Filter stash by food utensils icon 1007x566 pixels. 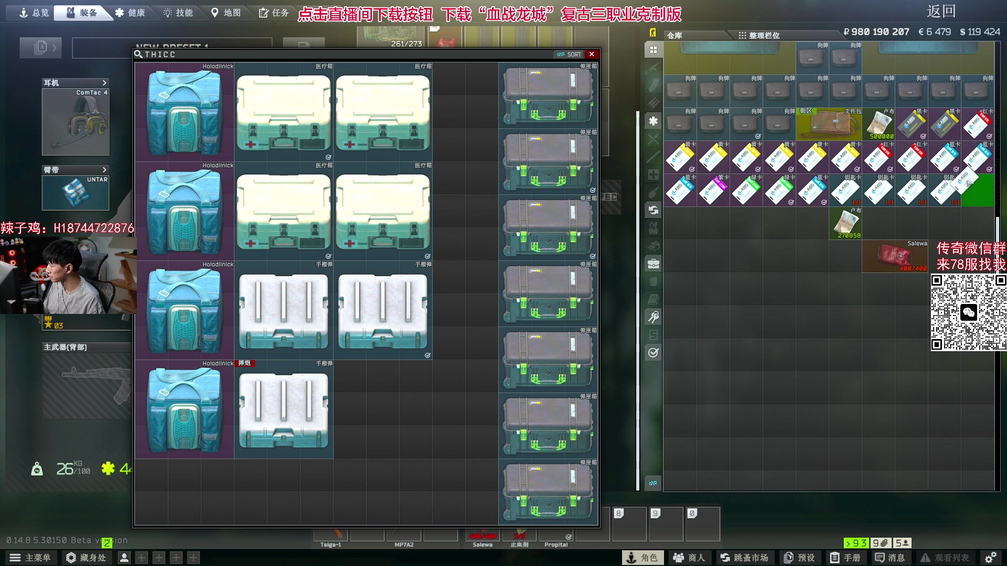[x=653, y=139]
